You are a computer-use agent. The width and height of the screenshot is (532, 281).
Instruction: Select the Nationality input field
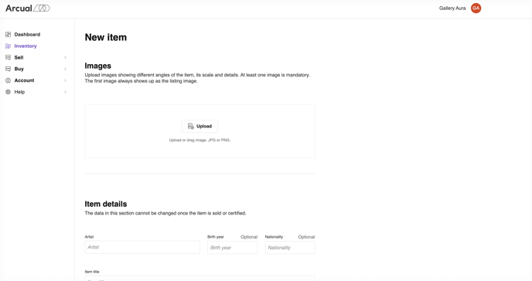(290, 248)
